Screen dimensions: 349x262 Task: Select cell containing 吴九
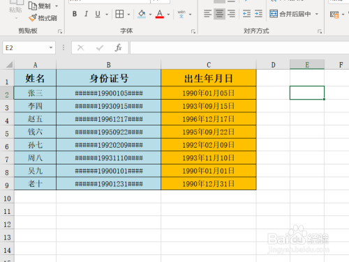tap(35, 171)
